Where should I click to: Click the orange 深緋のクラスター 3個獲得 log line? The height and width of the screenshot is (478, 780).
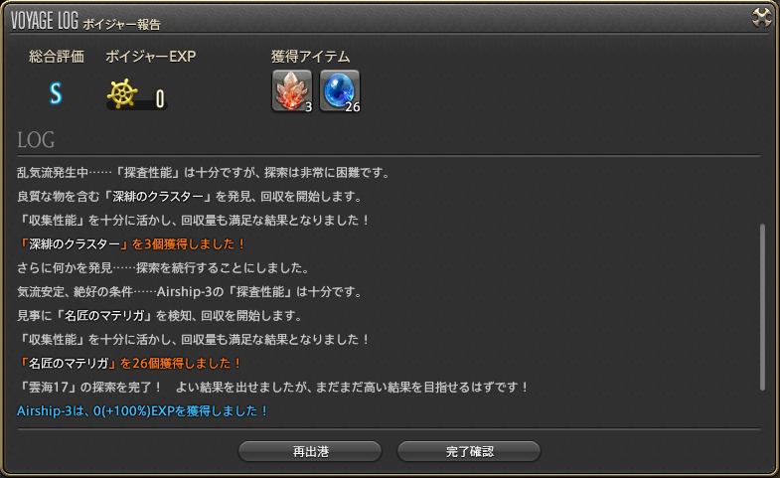point(131,244)
